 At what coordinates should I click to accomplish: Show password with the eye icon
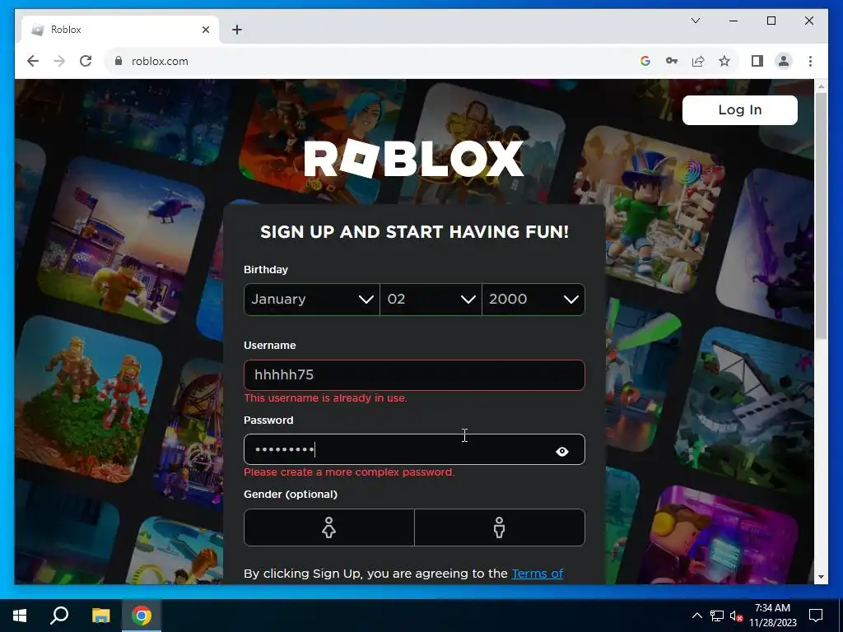(561, 452)
